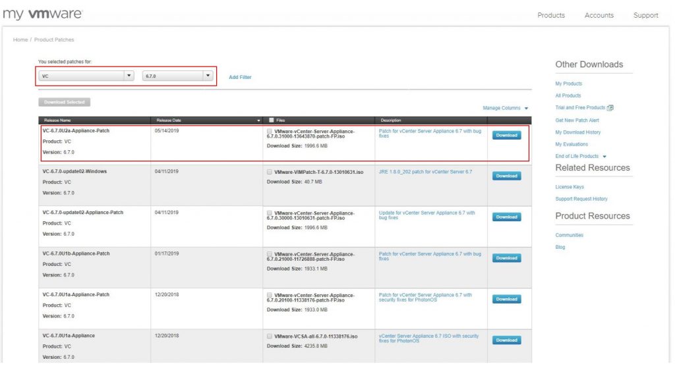Open Communities link
The width and height of the screenshot is (675, 372).
569,235
